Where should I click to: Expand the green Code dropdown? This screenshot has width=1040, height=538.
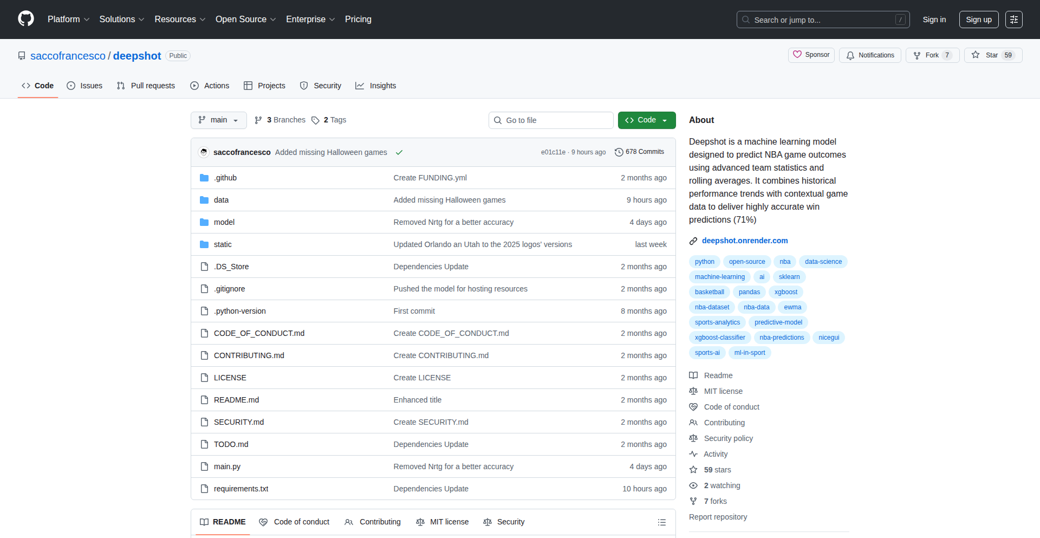point(646,120)
